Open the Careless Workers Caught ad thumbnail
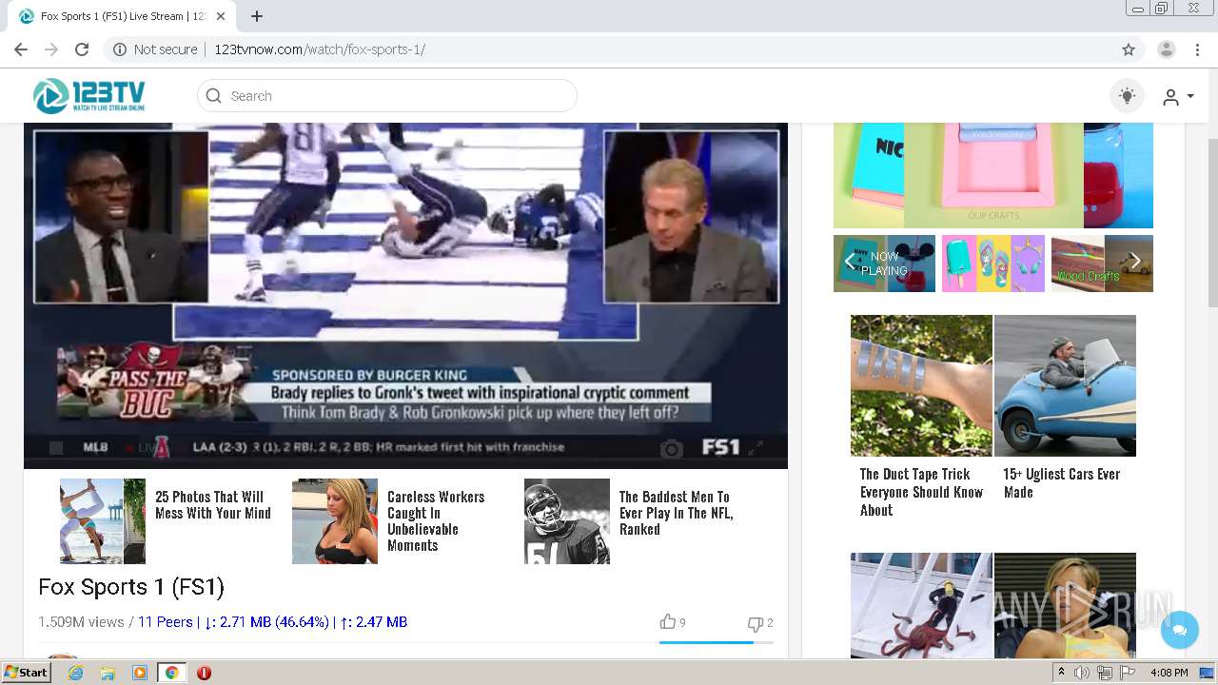 335,521
